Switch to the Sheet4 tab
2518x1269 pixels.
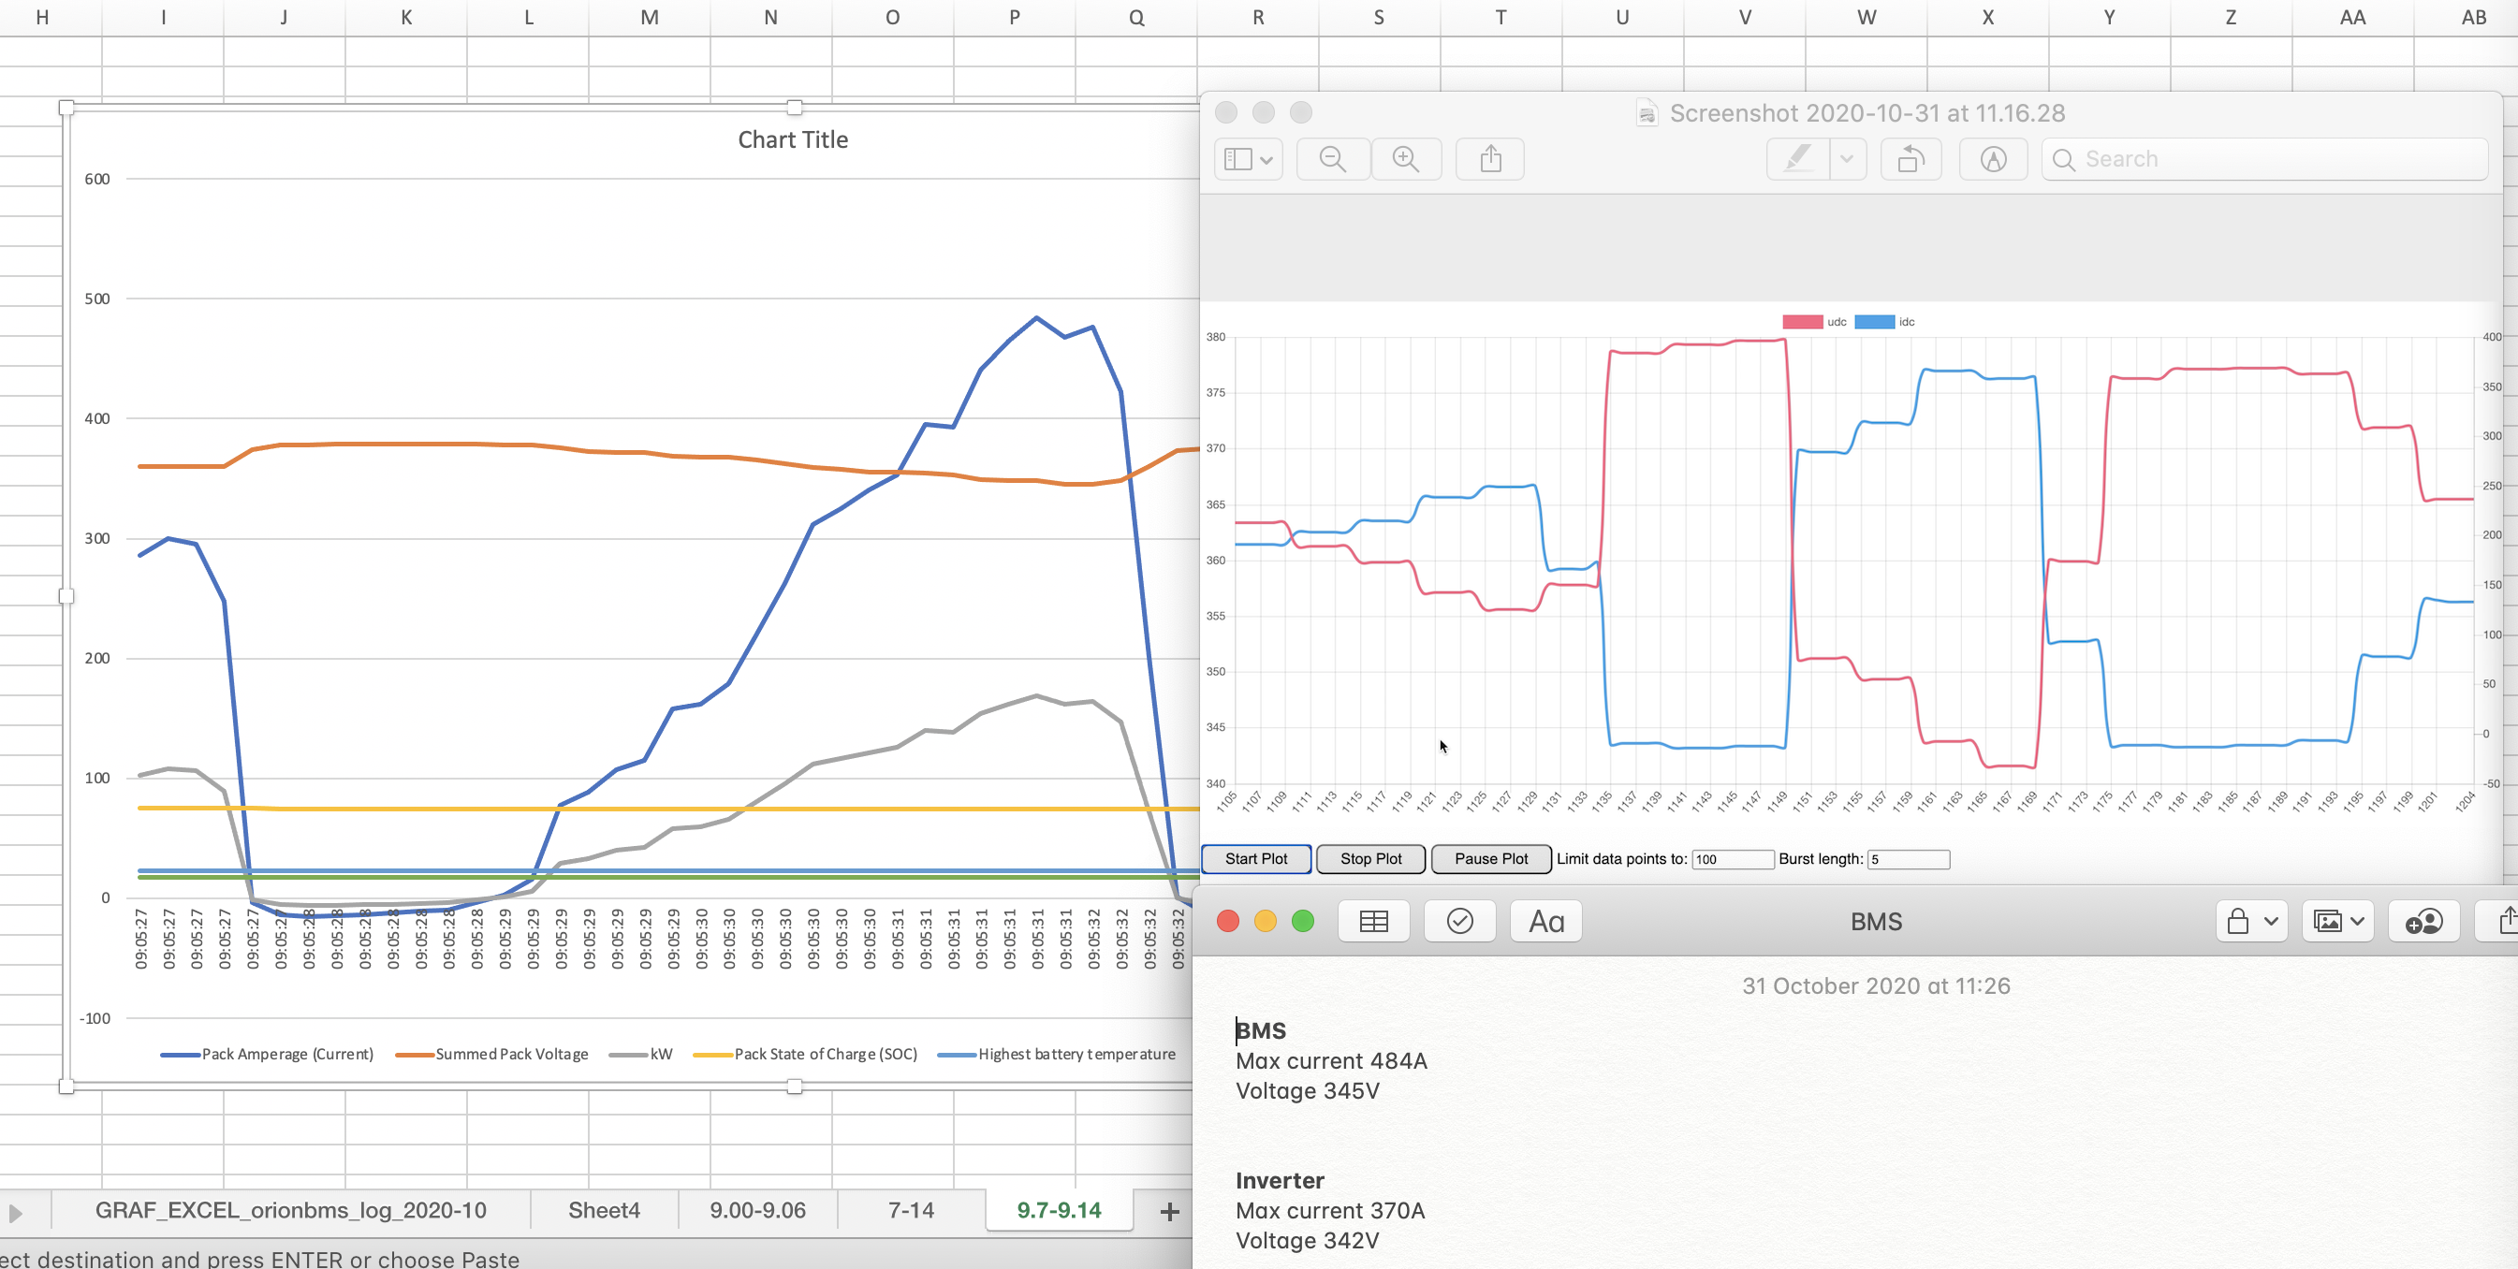[x=604, y=1210]
